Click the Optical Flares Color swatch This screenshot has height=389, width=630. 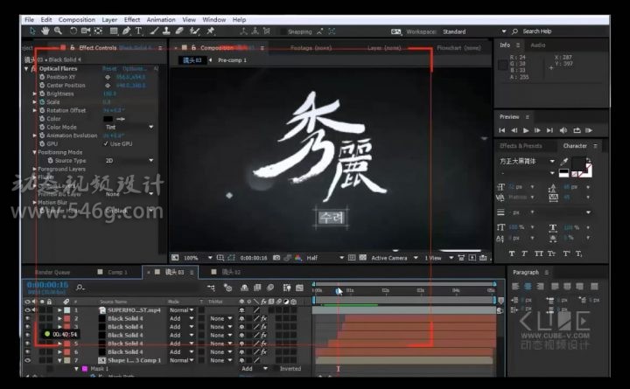coord(109,119)
